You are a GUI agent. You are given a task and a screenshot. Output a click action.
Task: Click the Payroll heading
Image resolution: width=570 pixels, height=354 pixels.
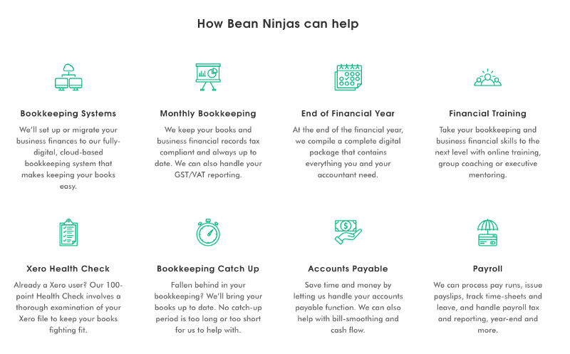487,269
